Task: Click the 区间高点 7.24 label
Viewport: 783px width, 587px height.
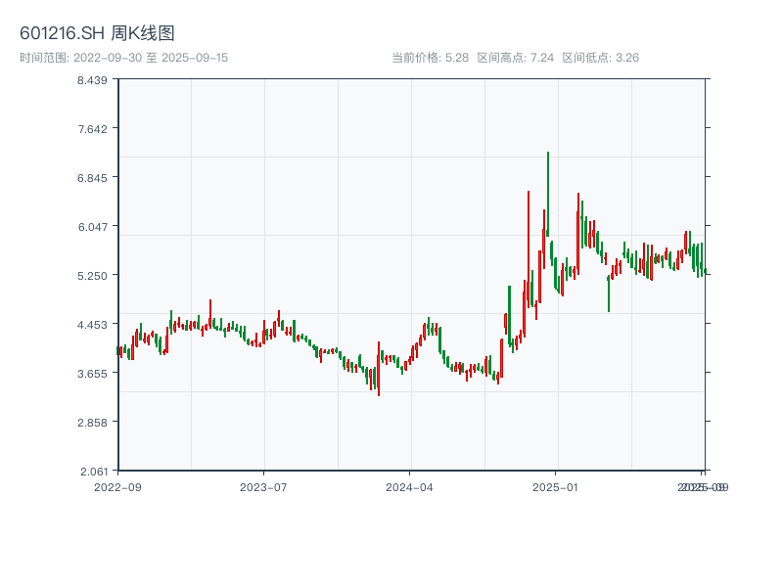Action: tap(516, 58)
